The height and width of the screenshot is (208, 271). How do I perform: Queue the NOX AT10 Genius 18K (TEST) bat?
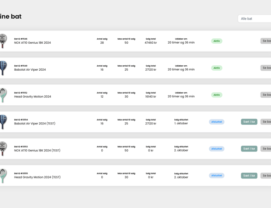click(x=249, y=149)
